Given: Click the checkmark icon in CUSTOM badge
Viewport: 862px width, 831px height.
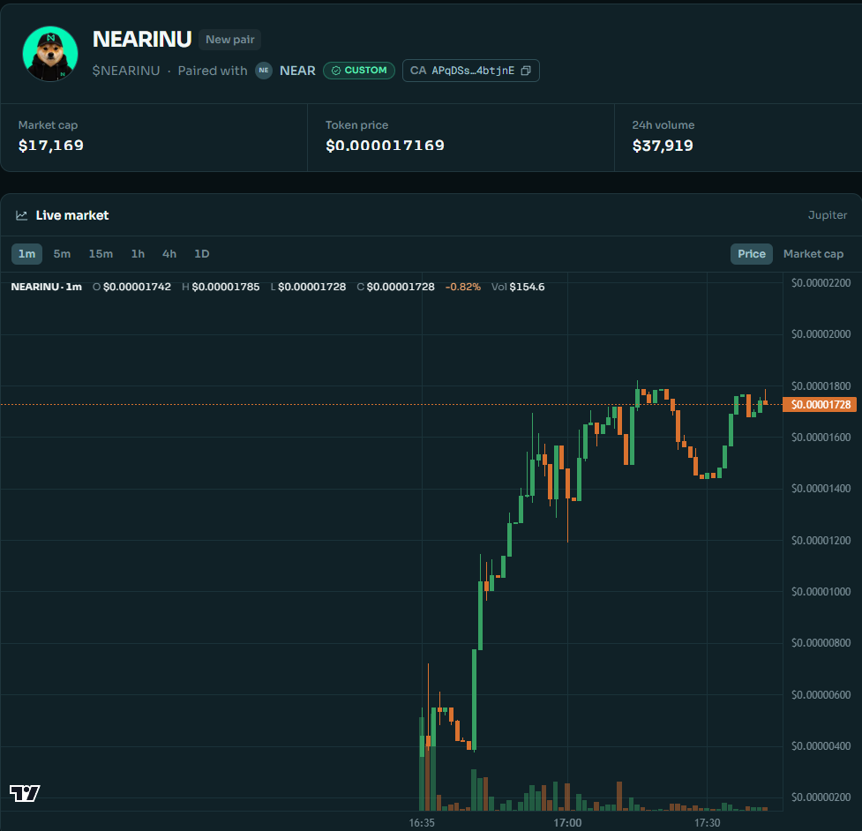Looking at the screenshot, I should [x=336, y=71].
